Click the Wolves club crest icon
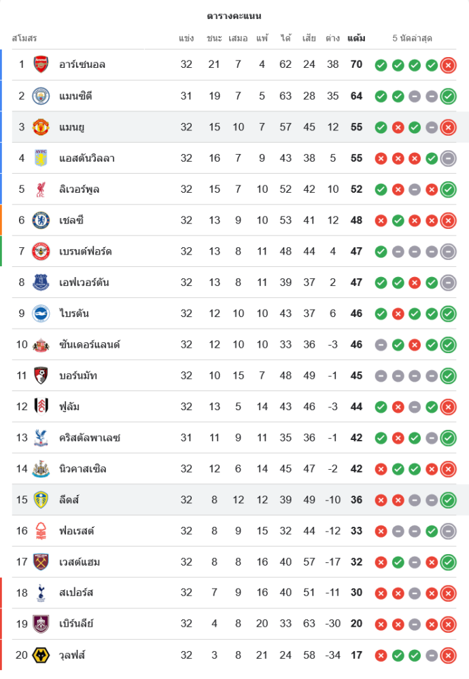This screenshot has width=469, height=679. [41, 655]
